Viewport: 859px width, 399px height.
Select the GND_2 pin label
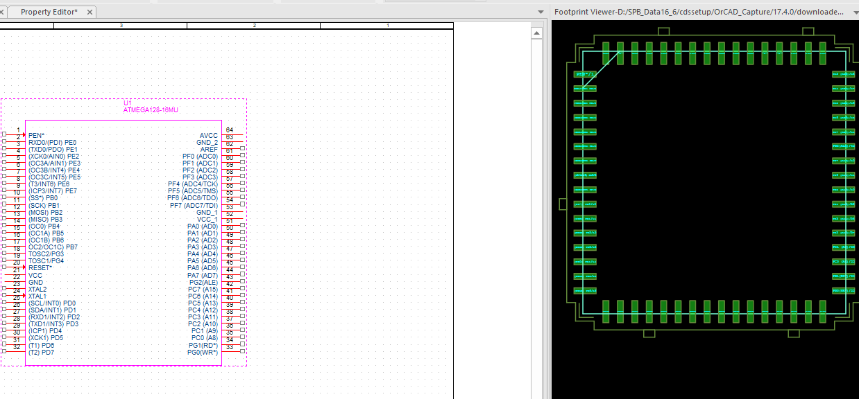[207, 143]
